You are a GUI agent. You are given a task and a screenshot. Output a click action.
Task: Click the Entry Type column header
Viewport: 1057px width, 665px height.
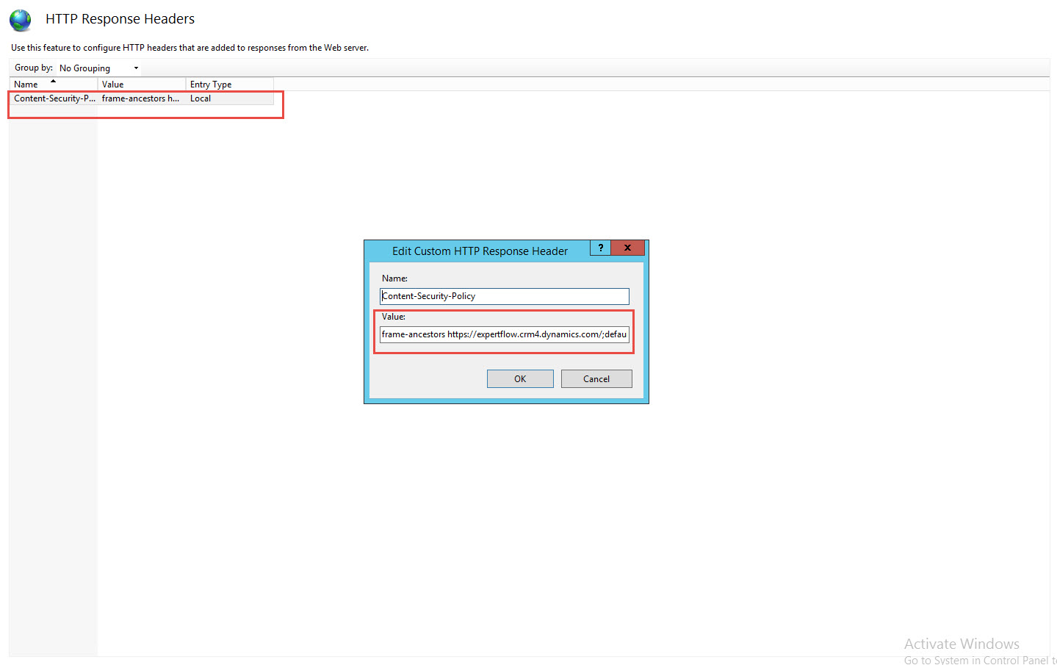tap(213, 84)
